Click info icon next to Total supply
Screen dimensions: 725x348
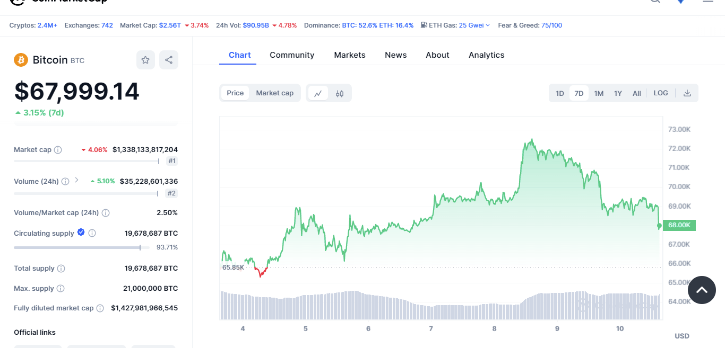61,269
